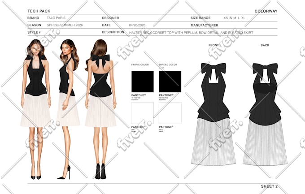
Task: Click the "STYLE #" label
Action: [x=34, y=32]
